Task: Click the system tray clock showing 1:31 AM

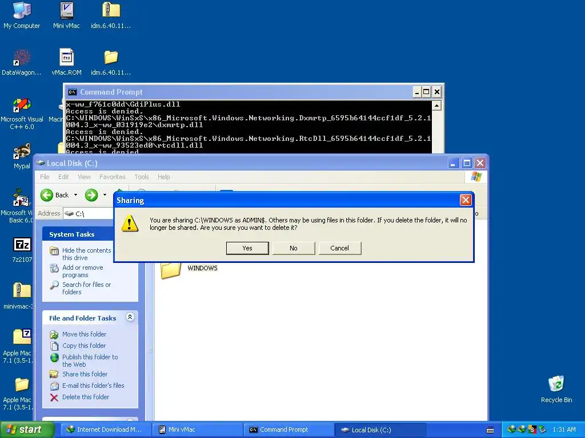Action: (x=564, y=430)
